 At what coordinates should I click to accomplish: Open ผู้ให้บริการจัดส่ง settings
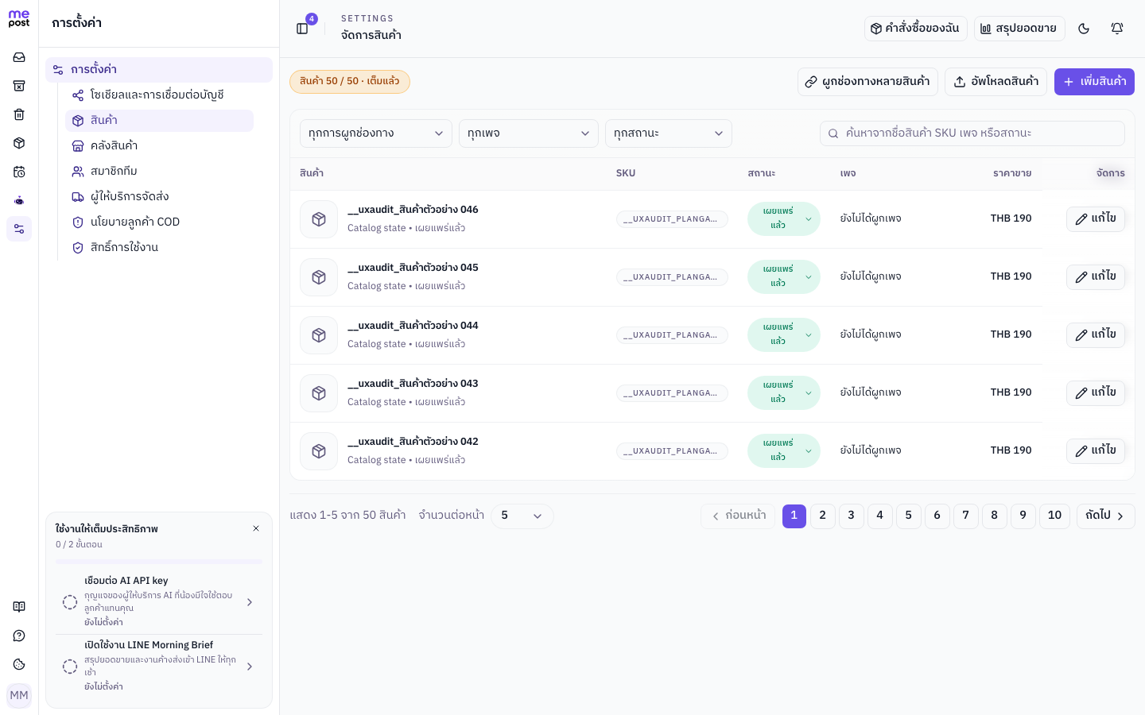pos(159,197)
